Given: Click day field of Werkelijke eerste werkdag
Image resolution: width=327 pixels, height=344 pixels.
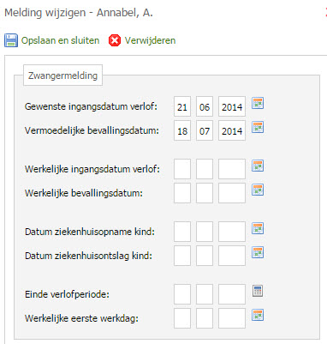Looking at the screenshot, I should point(182,318).
